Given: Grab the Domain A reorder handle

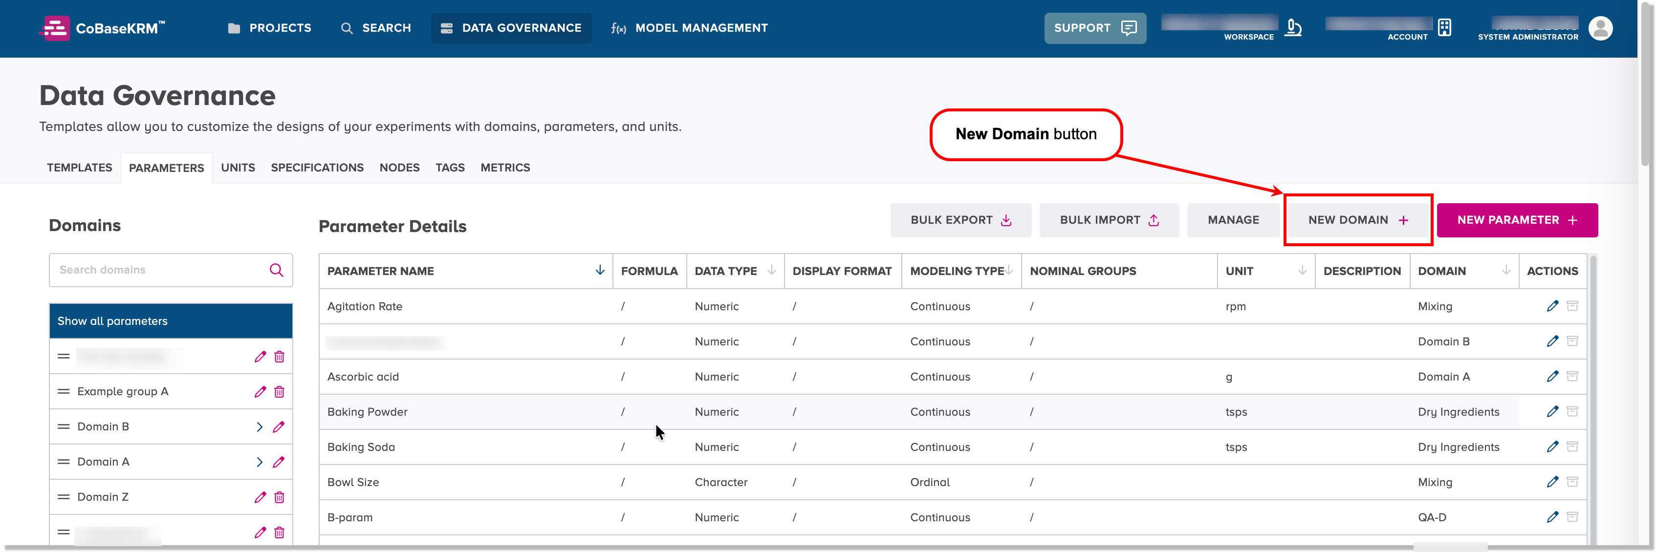Looking at the screenshot, I should point(63,462).
